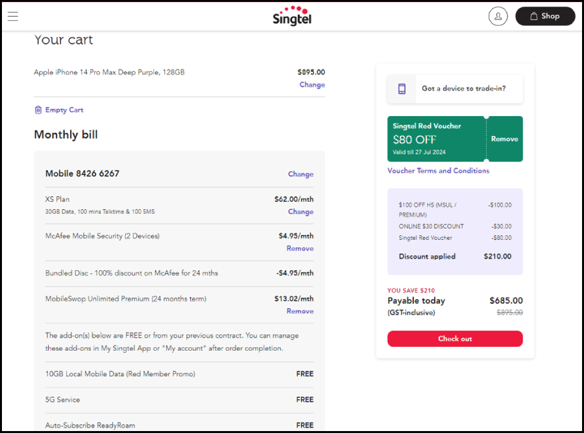The width and height of the screenshot is (584, 433).
Task: Click 'YOU SAVE $210' text
Action: point(411,290)
